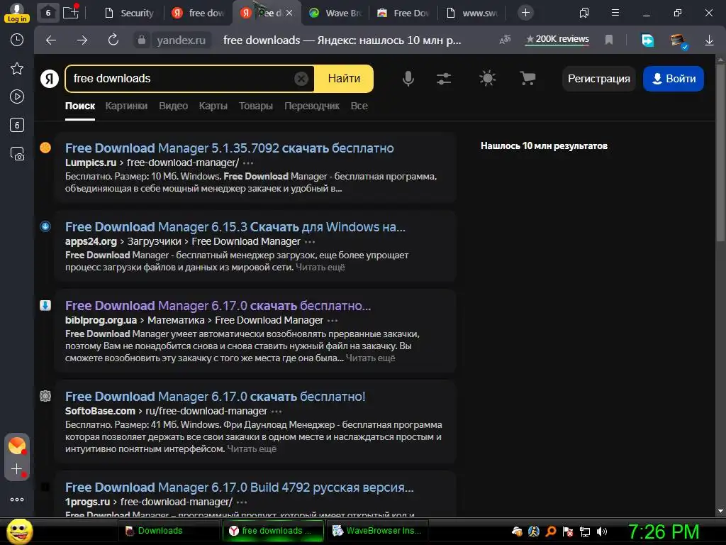Open the 200K reviews rating
Image resolution: width=726 pixels, height=545 pixels.
click(x=557, y=40)
